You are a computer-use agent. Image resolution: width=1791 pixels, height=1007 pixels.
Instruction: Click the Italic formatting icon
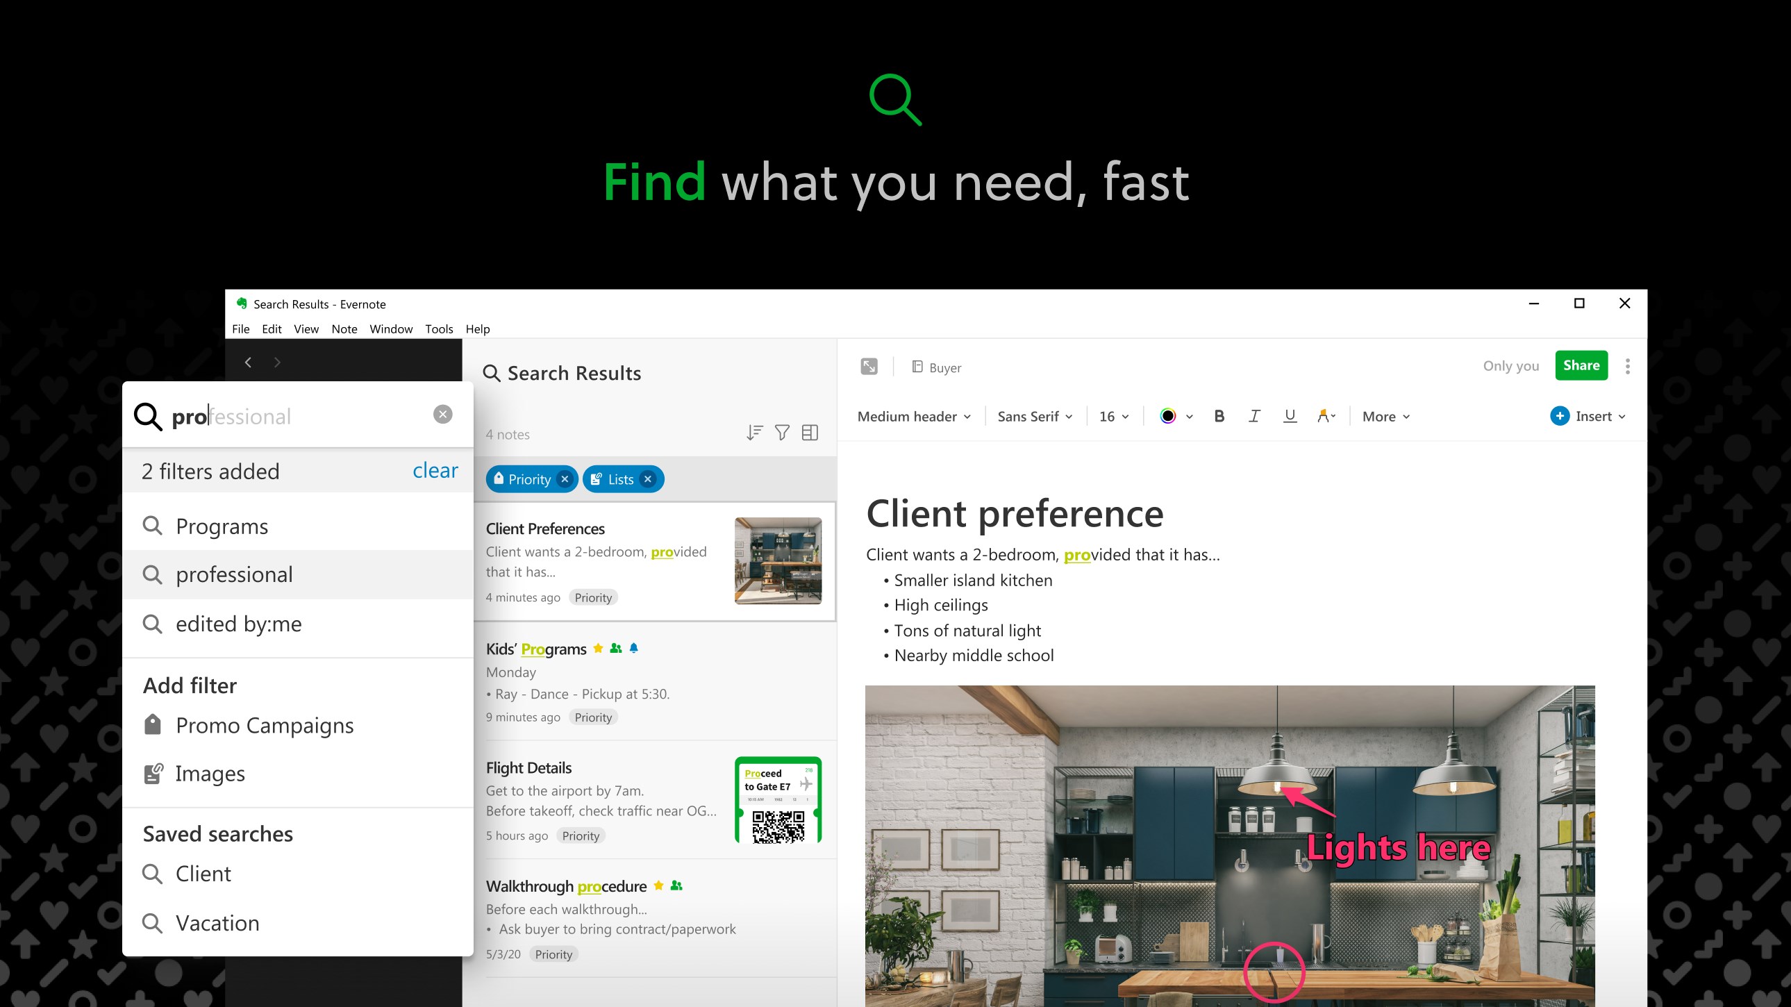(1253, 415)
